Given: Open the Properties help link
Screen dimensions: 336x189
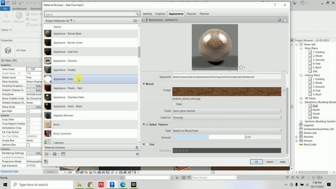Looking at the screenshot, I should click(x=9, y=171).
